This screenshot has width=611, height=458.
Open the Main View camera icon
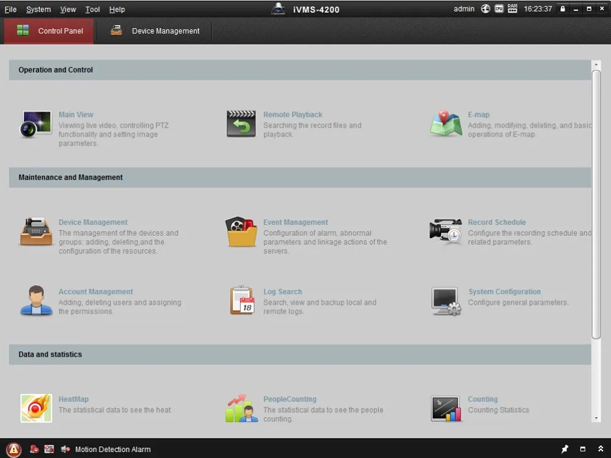(35, 124)
